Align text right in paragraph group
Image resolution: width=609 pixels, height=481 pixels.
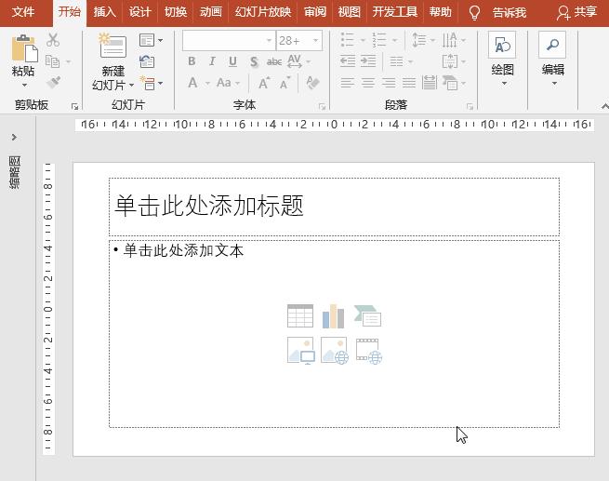pos(389,83)
